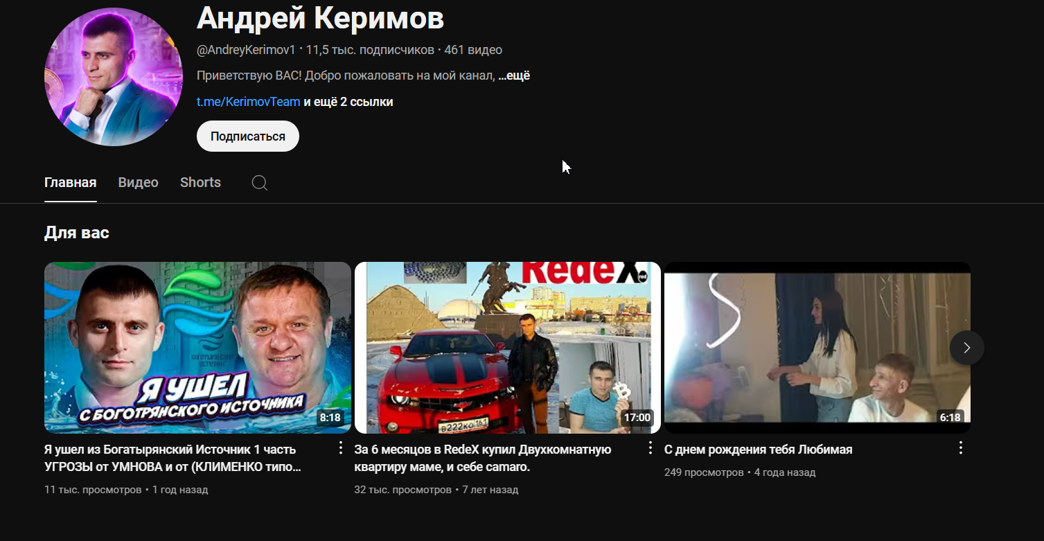This screenshot has width=1044, height=541.
Task: Open options menu for the birthday video
Action: click(x=960, y=448)
